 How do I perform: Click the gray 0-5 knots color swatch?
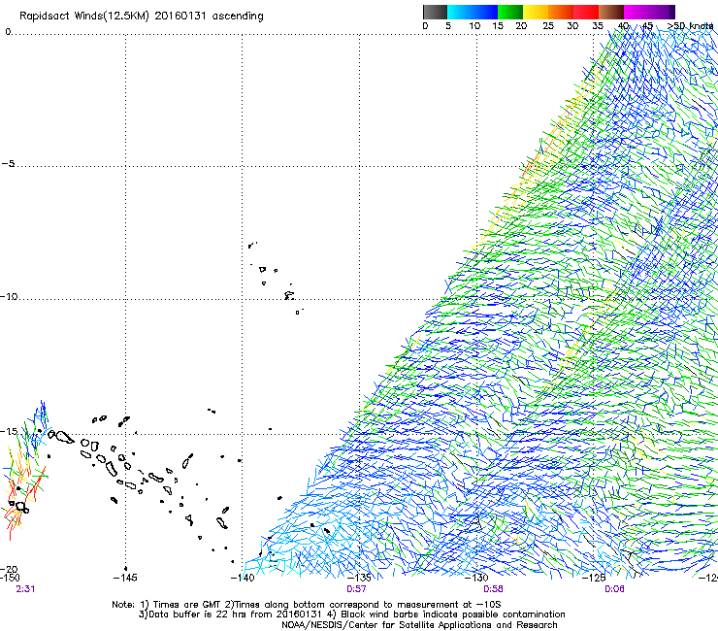435,12
